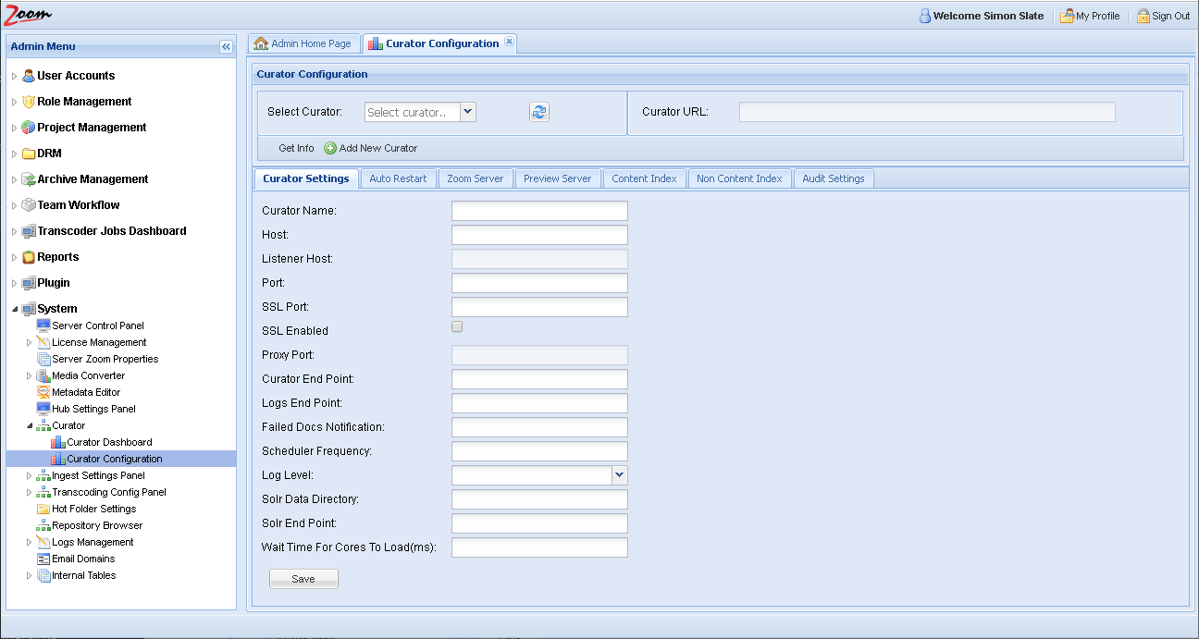The height and width of the screenshot is (639, 1199).
Task: Click the Failed Docs Notification field
Action: tap(539, 427)
